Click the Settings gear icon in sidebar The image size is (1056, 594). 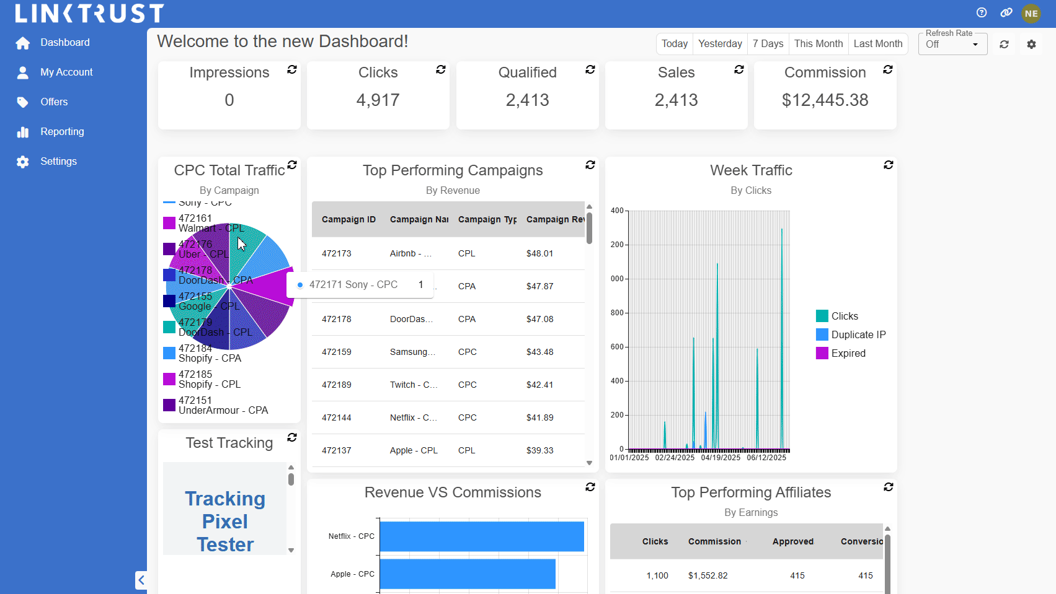23,162
